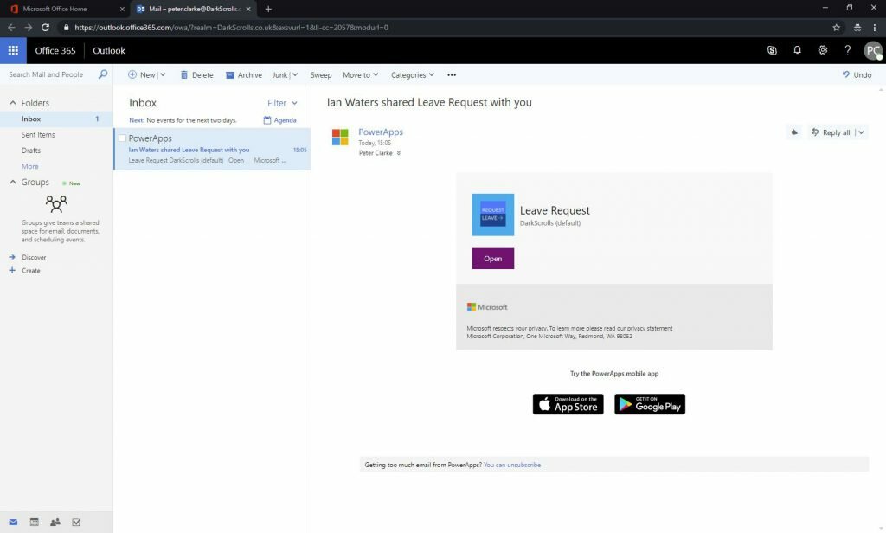
Task: Switch to Calendar module icon
Action: [x=34, y=523]
